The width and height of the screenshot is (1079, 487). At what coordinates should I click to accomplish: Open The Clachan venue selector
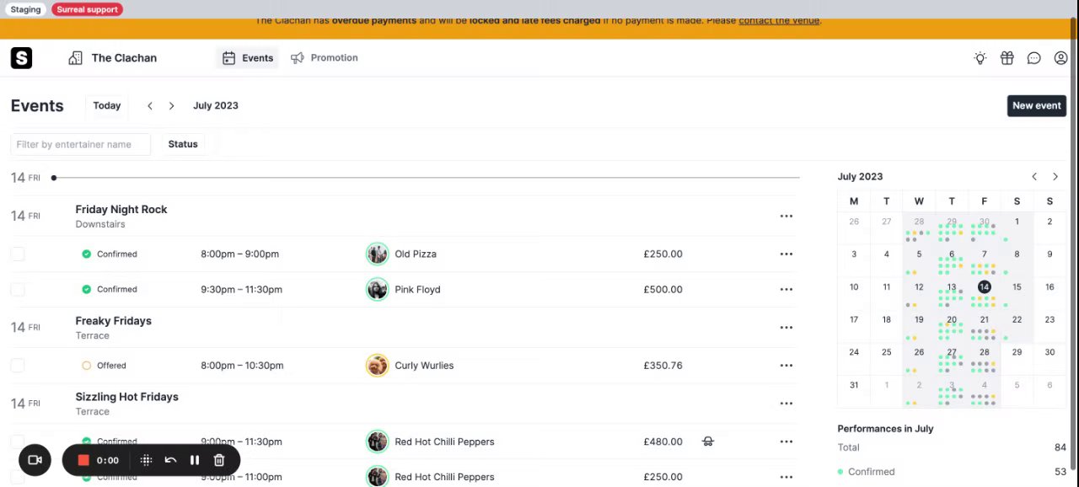pos(113,58)
